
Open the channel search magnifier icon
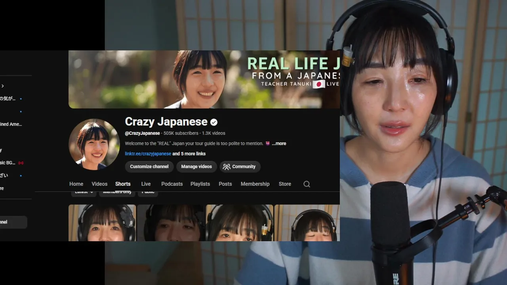pyautogui.click(x=307, y=184)
